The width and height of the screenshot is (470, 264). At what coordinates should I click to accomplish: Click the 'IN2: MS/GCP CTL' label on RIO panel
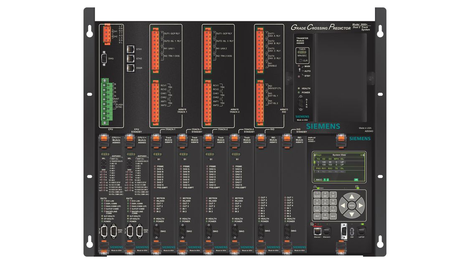[274, 87]
